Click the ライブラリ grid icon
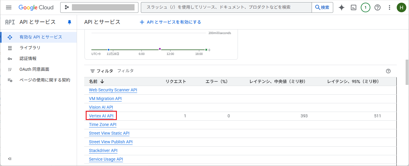The height and width of the screenshot is (166, 409). click(10, 48)
